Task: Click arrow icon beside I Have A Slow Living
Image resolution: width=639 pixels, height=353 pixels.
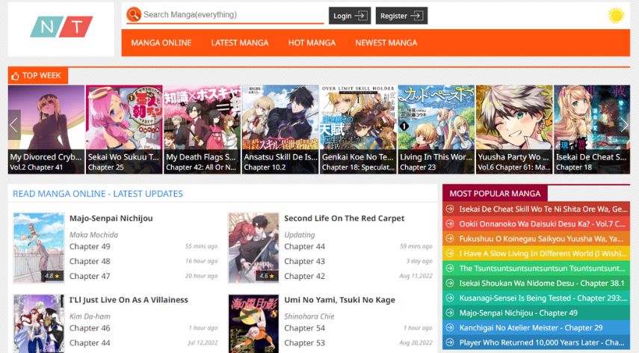Action: 449,254
